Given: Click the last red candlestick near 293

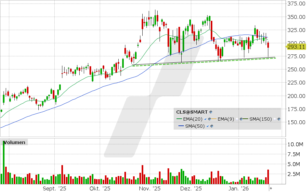Looking at the screenshot, I should point(268,45).
